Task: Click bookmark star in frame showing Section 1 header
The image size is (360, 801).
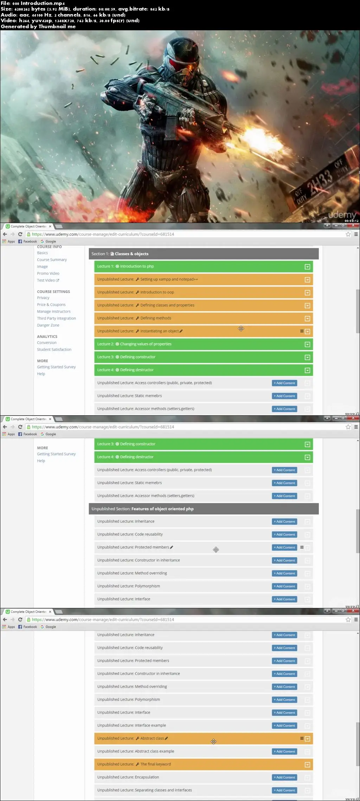Action: (x=348, y=234)
